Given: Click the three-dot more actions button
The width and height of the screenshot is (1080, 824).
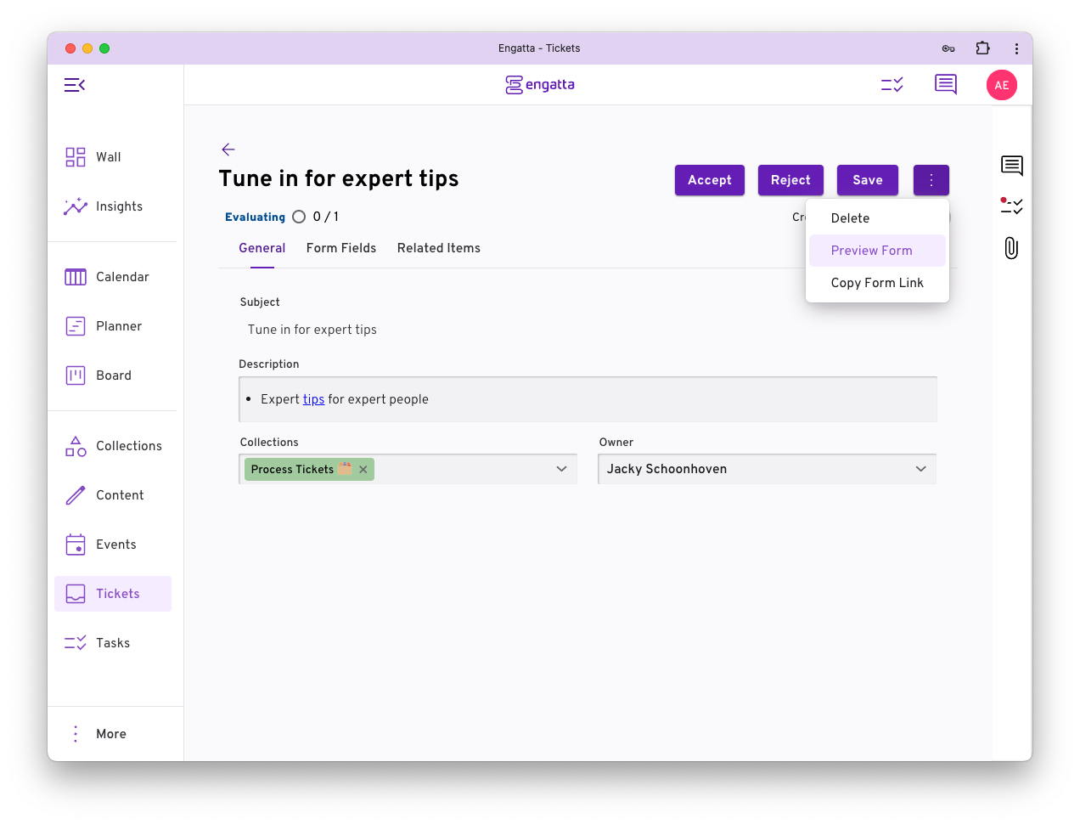Looking at the screenshot, I should tap(931, 180).
